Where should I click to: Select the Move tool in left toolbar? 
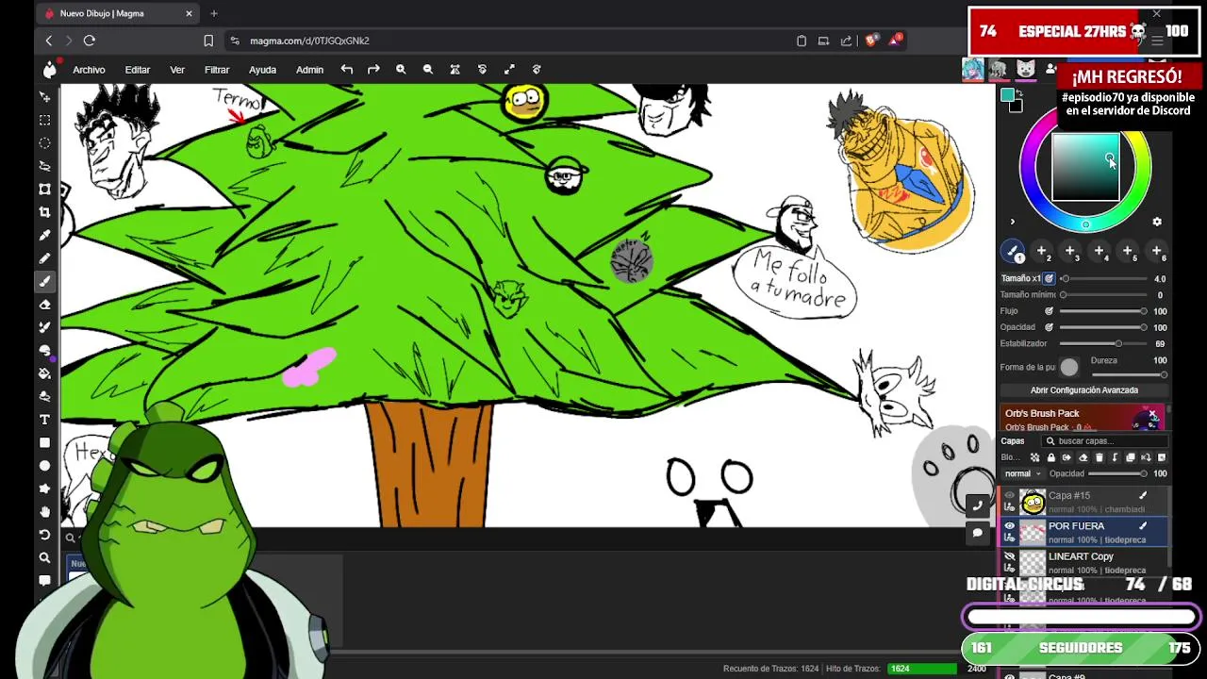(x=44, y=97)
